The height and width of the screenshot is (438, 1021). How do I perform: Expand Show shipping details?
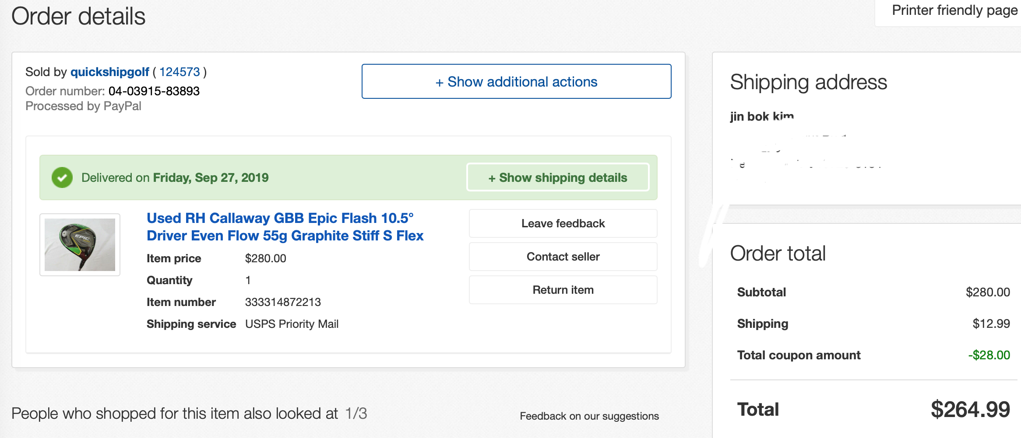(x=558, y=177)
